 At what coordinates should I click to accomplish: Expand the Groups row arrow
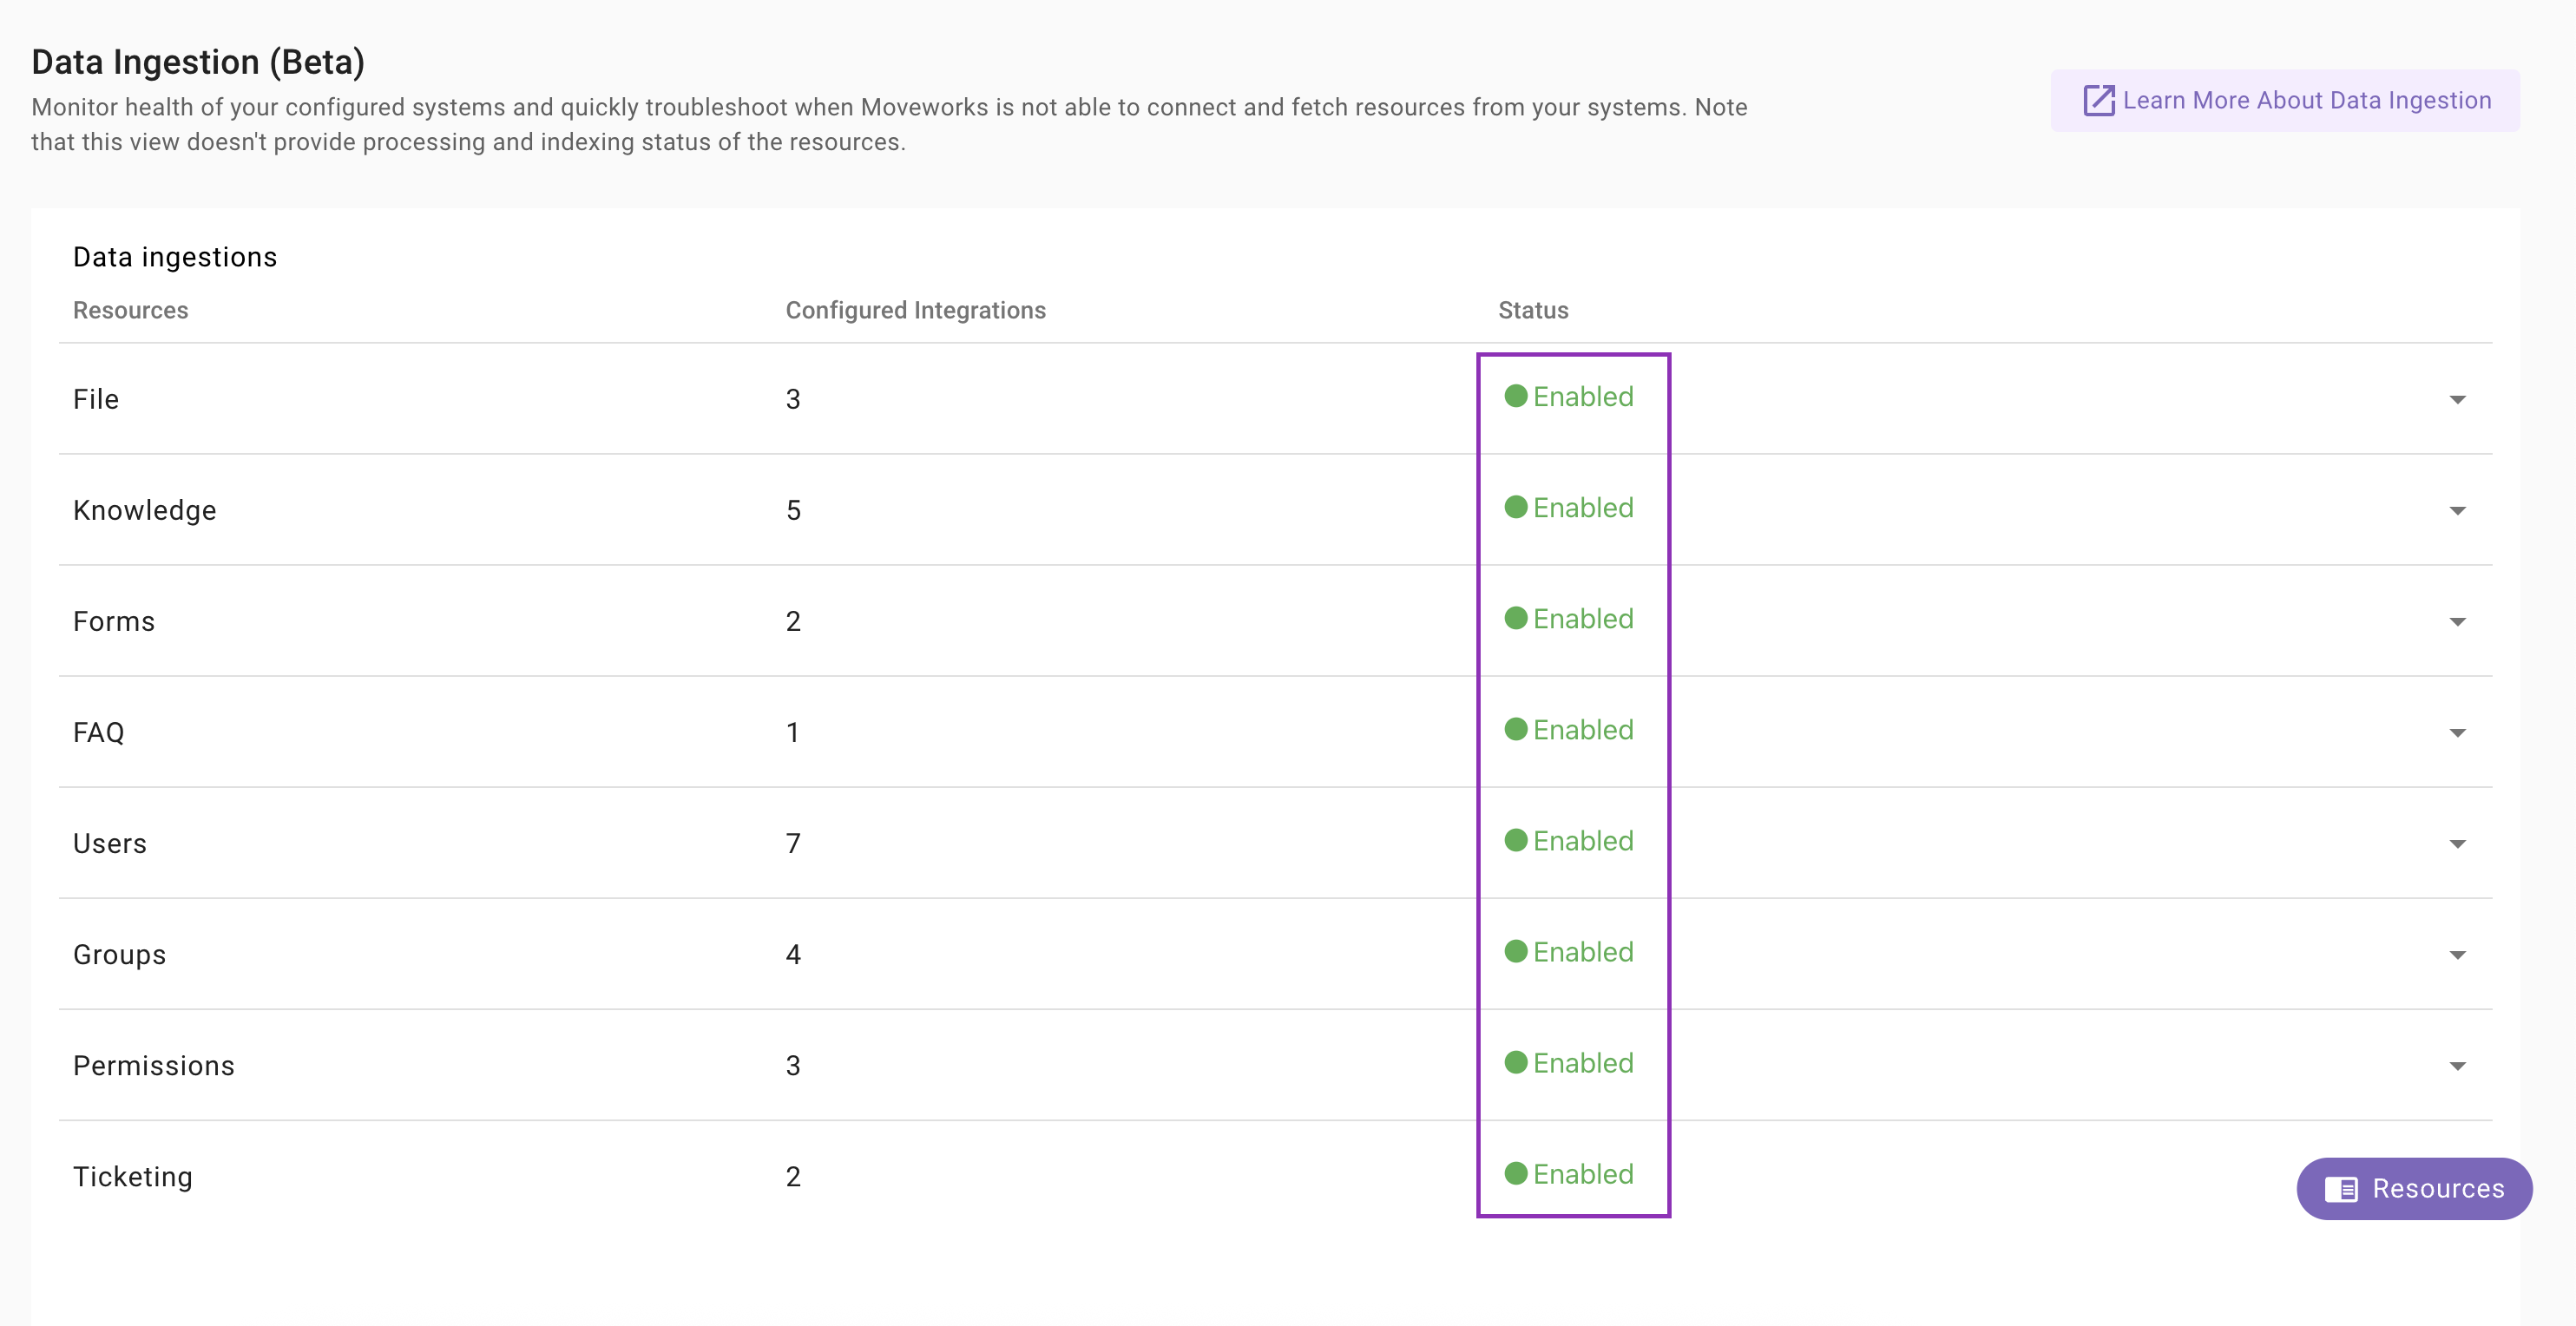point(2457,955)
